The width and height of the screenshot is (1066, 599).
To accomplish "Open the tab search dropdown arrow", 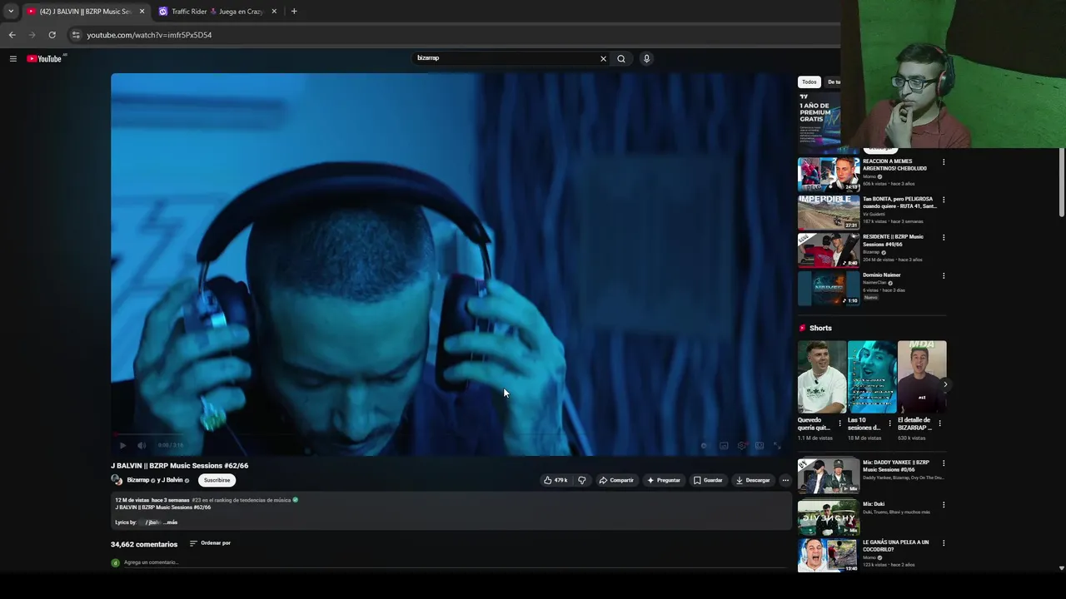I will [10, 12].
